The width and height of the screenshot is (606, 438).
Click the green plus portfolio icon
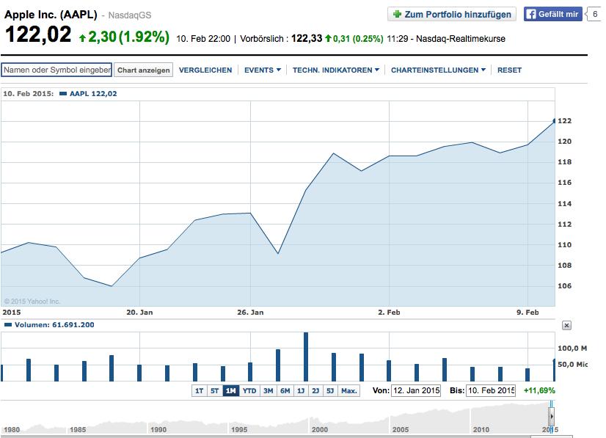(x=397, y=14)
